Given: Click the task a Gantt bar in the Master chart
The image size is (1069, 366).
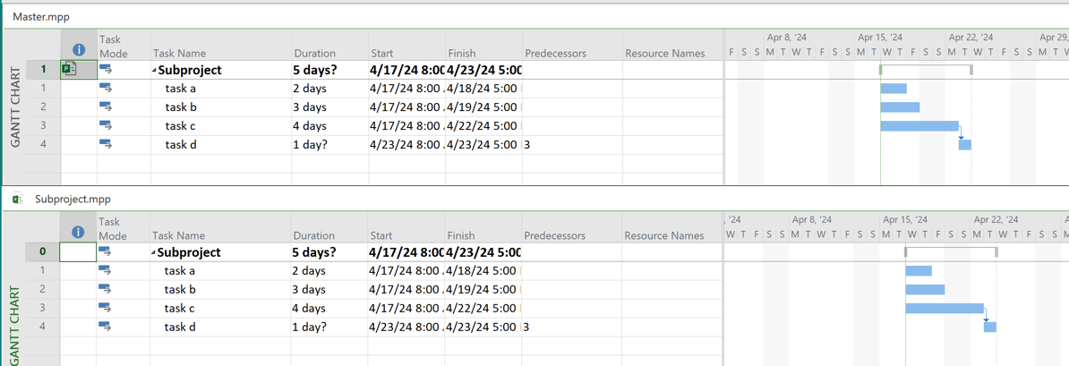Looking at the screenshot, I should [x=894, y=89].
